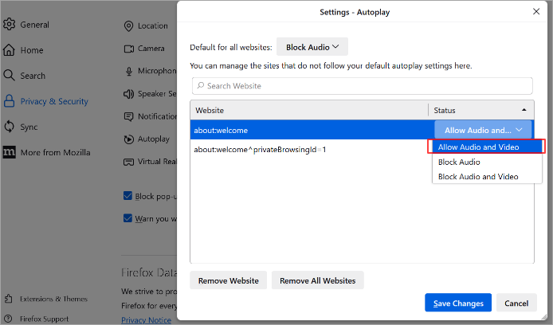Viewport: 553px width, 325px height.
Task: Click the Privacy & Security lock icon
Action: [x=10, y=101]
